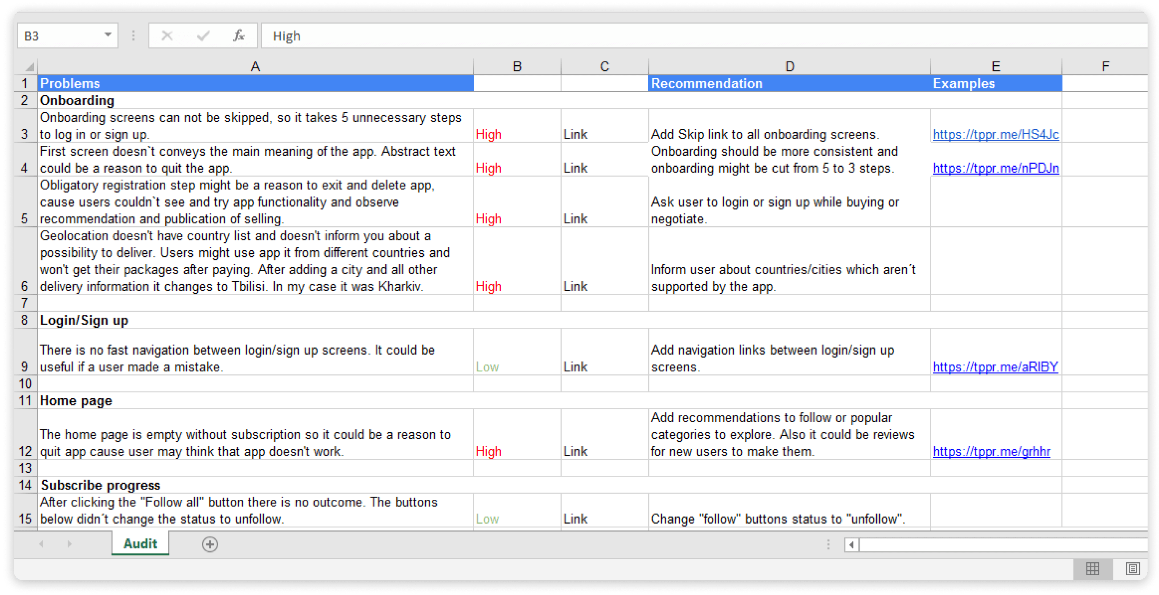Select the Audit sheet tab

(140, 544)
